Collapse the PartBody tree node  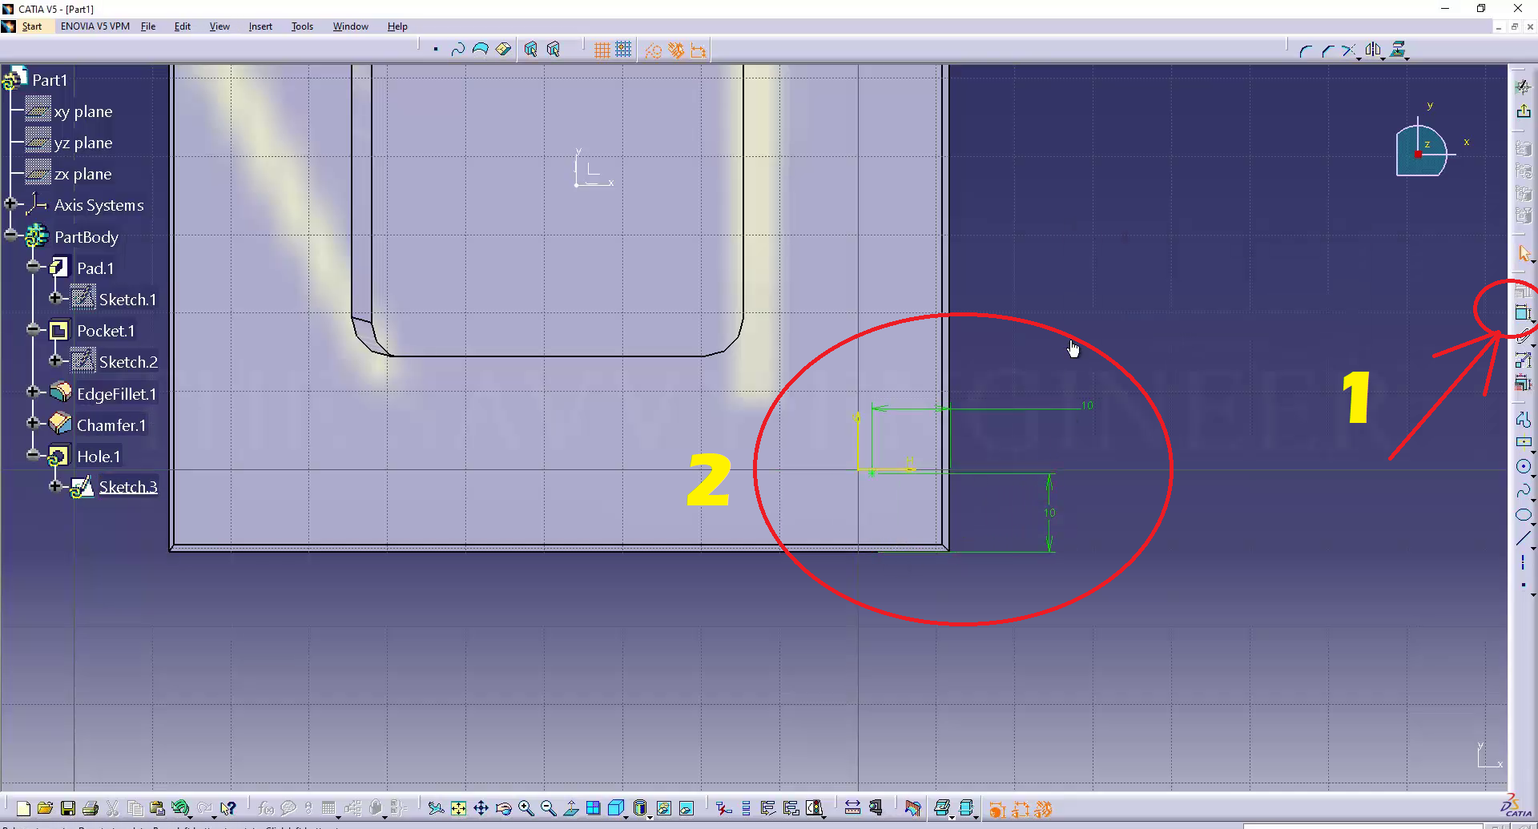pyautogui.click(x=10, y=236)
